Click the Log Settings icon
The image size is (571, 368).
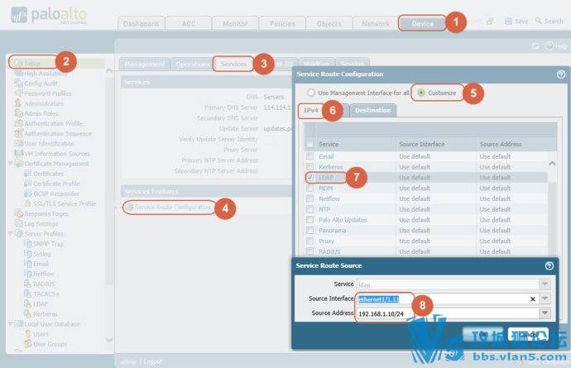click(x=18, y=223)
